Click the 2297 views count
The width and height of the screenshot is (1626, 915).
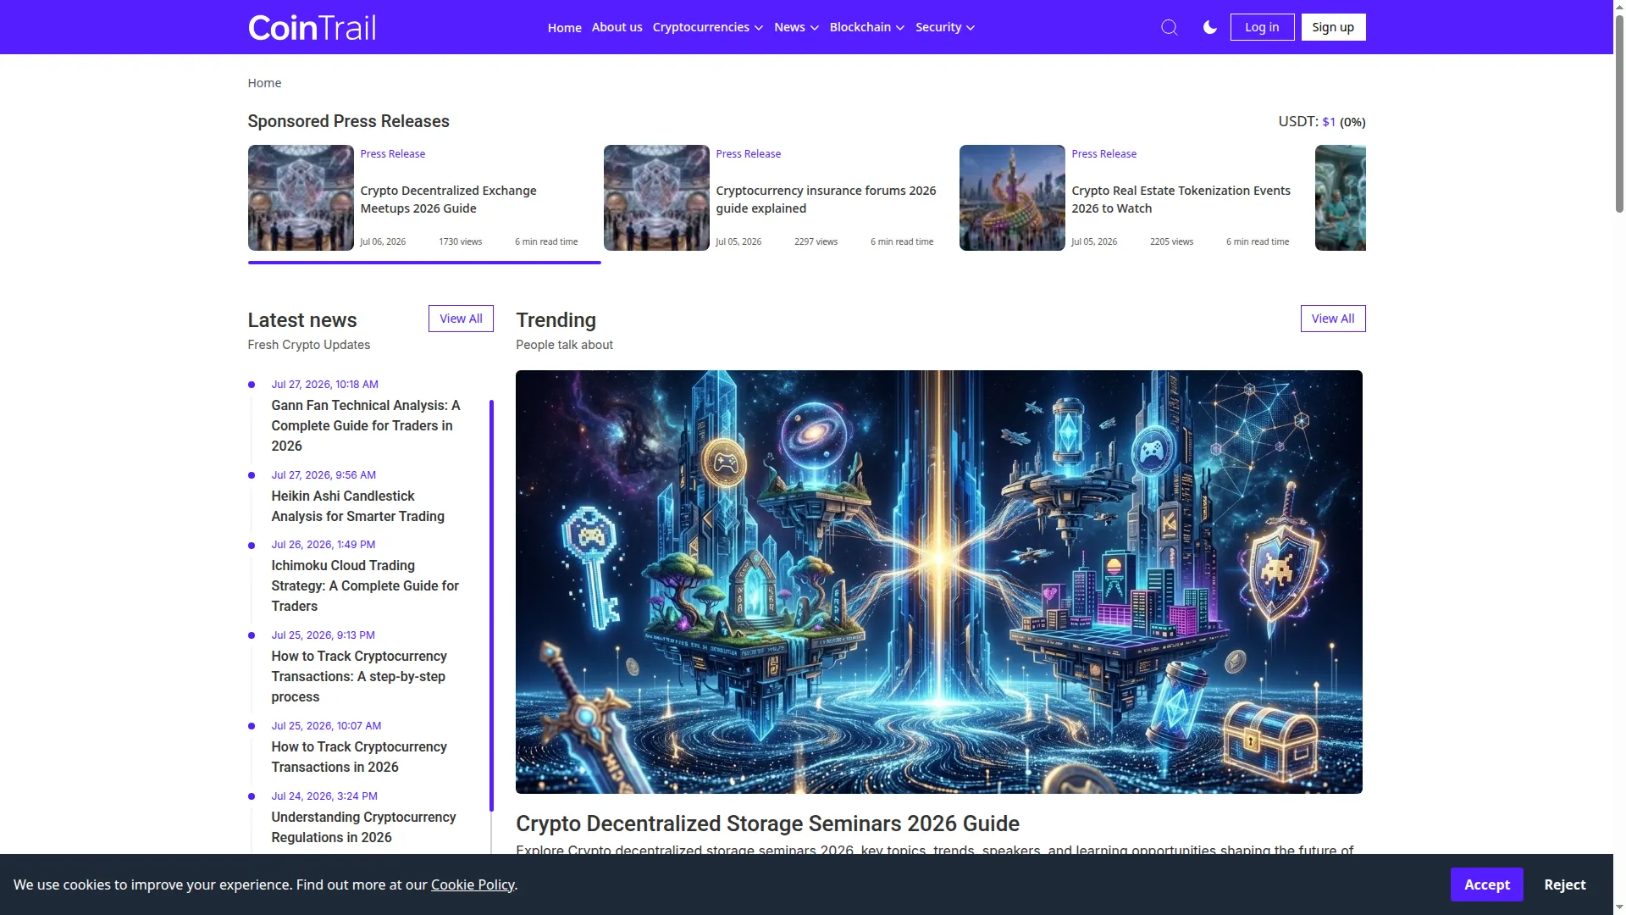click(816, 241)
